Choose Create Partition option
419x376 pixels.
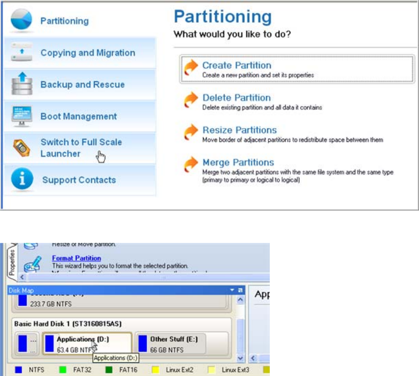(297, 69)
